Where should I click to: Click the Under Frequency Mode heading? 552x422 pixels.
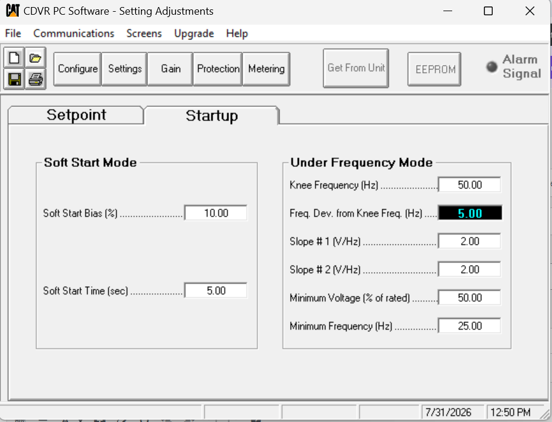coord(362,162)
